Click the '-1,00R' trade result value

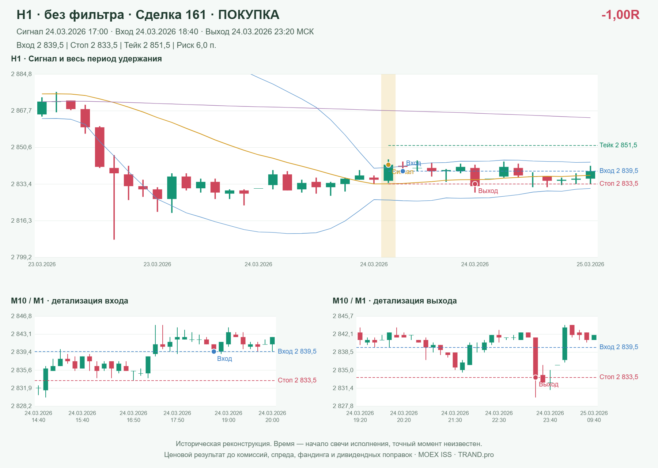tap(620, 15)
